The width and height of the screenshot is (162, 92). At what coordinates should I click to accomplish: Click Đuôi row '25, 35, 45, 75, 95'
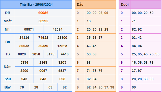click(x=146, y=54)
